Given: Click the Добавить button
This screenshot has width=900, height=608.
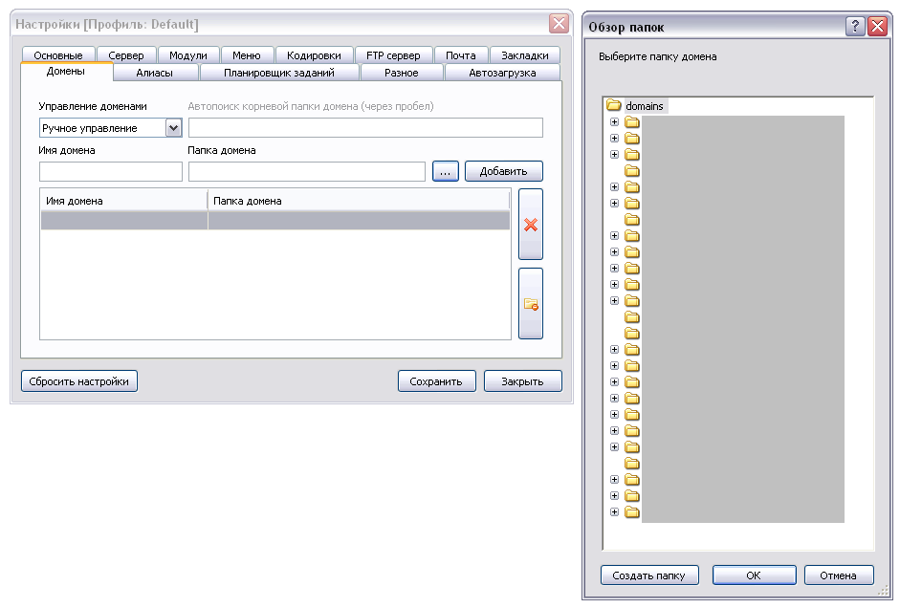Looking at the screenshot, I should click(x=503, y=171).
